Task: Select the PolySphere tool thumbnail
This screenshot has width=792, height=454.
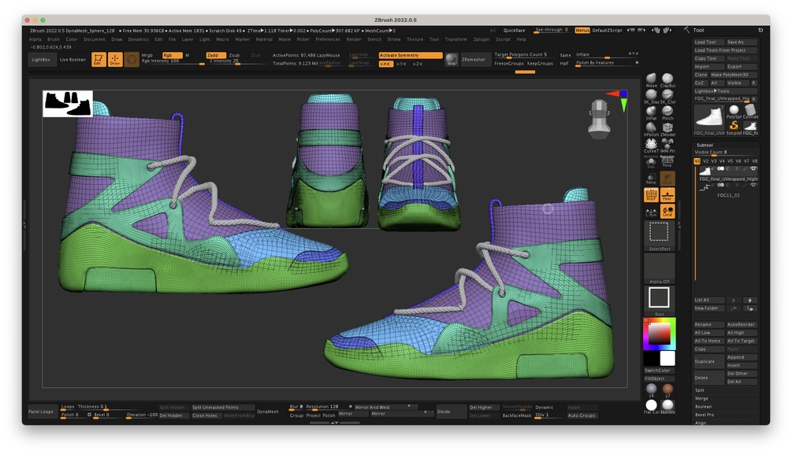Action: [x=734, y=112]
